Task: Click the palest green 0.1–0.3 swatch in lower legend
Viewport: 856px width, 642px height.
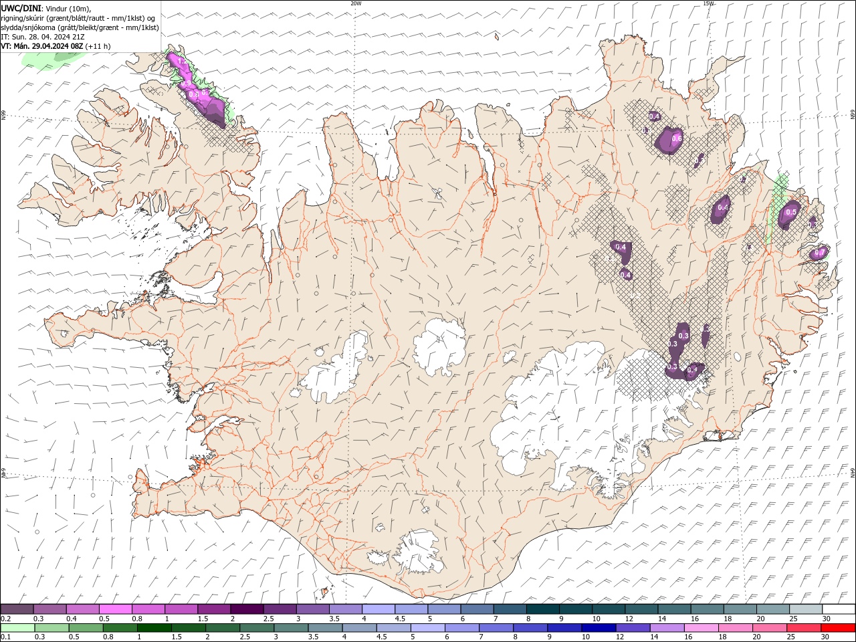Action: click(17, 628)
